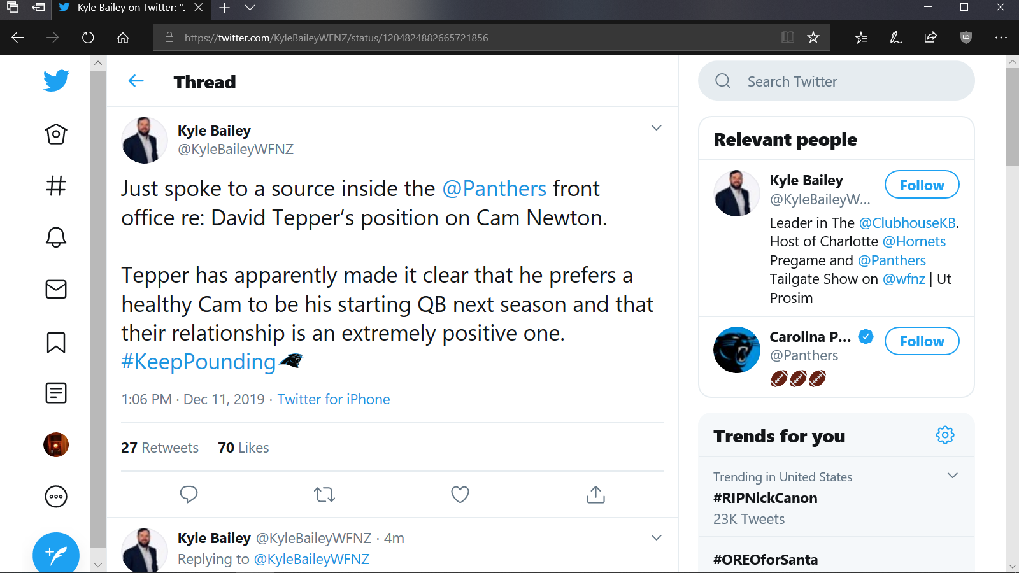The height and width of the screenshot is (573, 1019).
Task: Open Lists icon in sidebar
Action: pos(56,393)
